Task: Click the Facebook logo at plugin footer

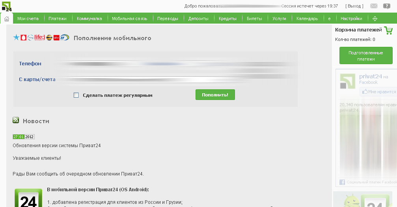Action: 342,182
